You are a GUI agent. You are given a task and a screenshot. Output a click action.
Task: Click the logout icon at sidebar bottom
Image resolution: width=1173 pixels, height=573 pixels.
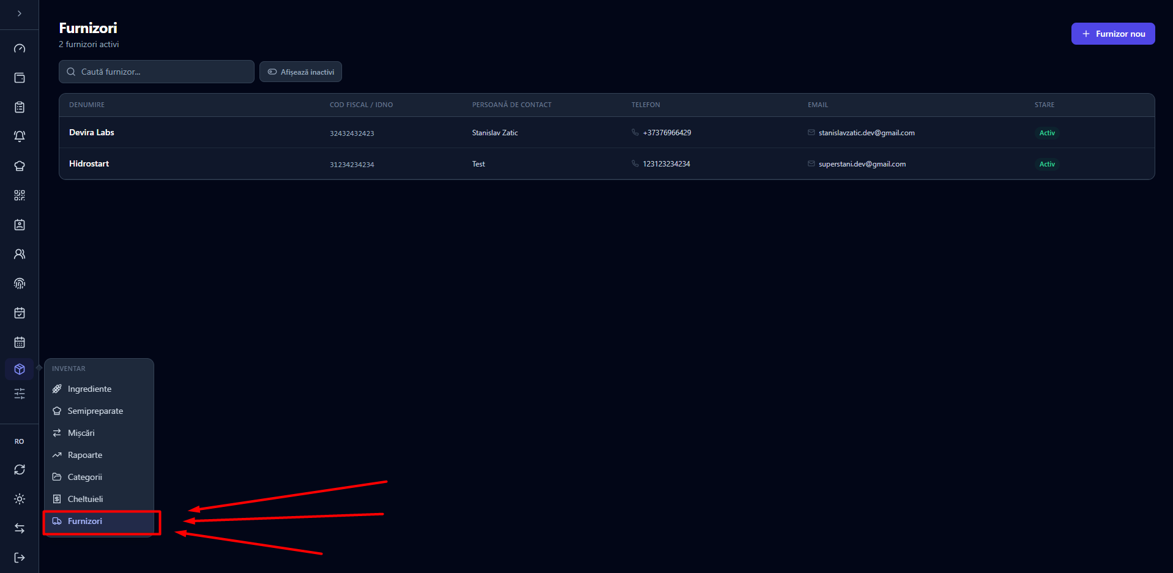20,558
